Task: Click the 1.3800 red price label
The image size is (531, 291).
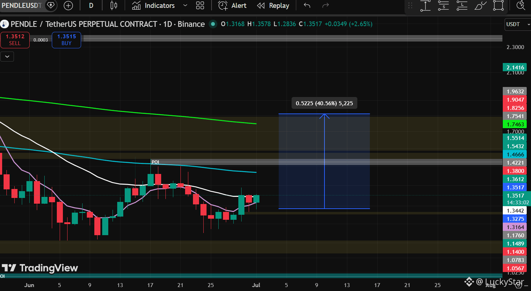Action: tap(515, 171)
